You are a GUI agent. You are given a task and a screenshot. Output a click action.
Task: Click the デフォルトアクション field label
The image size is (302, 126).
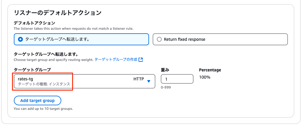tap(35, 23)
